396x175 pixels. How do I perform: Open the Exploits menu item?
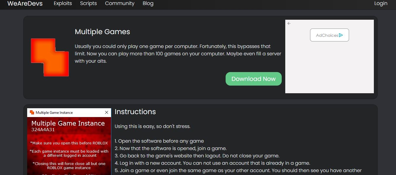tap(63, 4)
